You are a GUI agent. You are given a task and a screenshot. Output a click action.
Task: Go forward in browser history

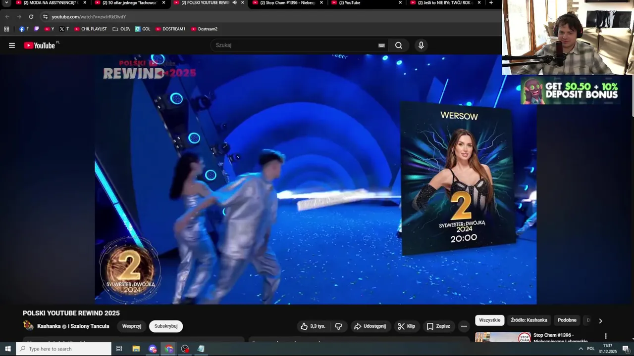tap(19, 17)
